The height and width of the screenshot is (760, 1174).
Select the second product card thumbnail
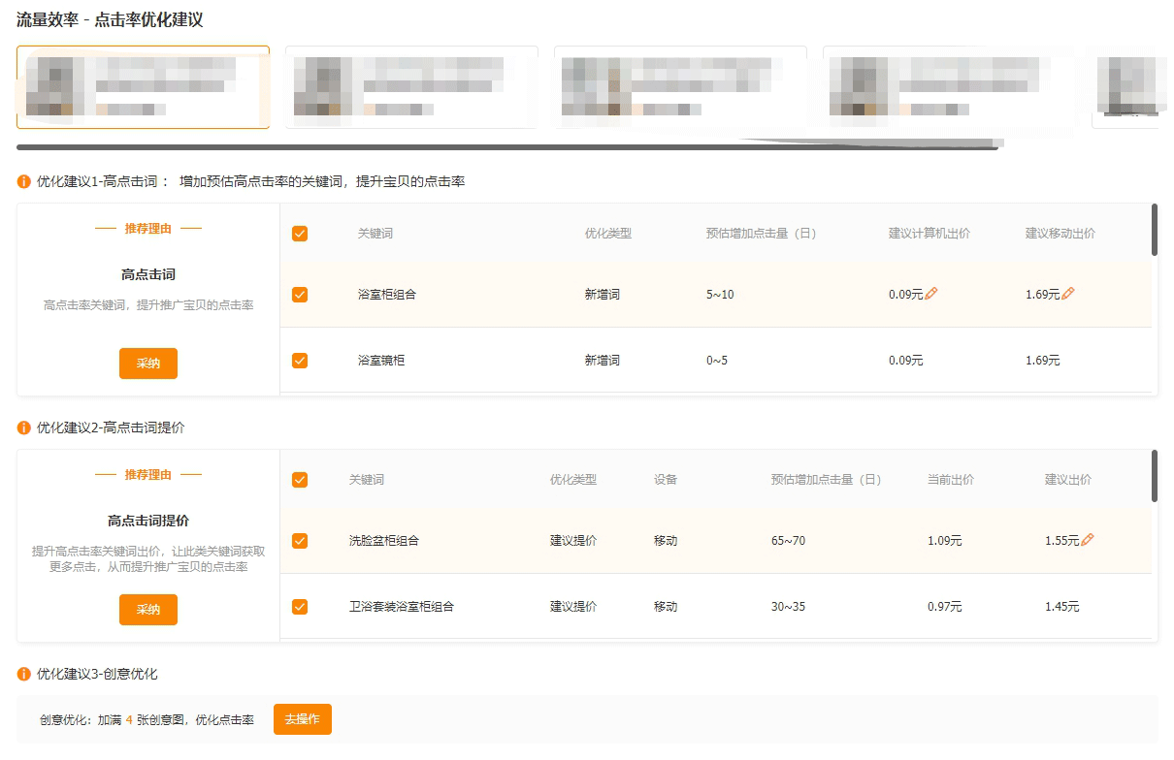pyautogui.click(x=410, y=87)
